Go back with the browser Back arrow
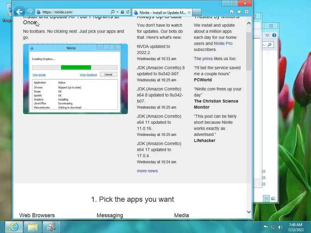Image resolution: width=311 pixels, height=233 pixels. click(19, 12)
